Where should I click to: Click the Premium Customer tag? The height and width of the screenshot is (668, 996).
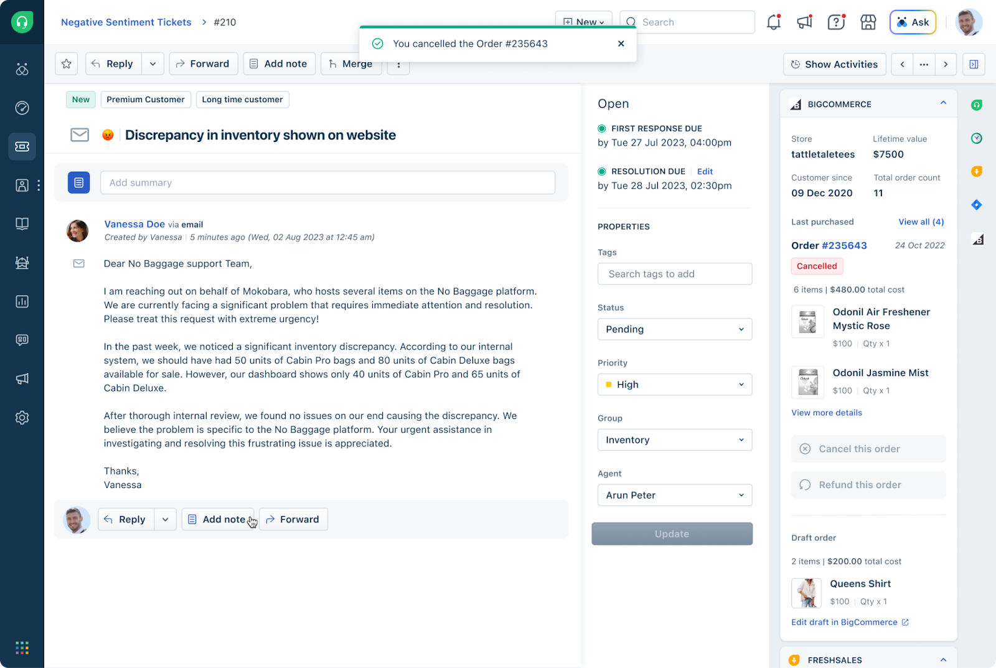point(145,100)
